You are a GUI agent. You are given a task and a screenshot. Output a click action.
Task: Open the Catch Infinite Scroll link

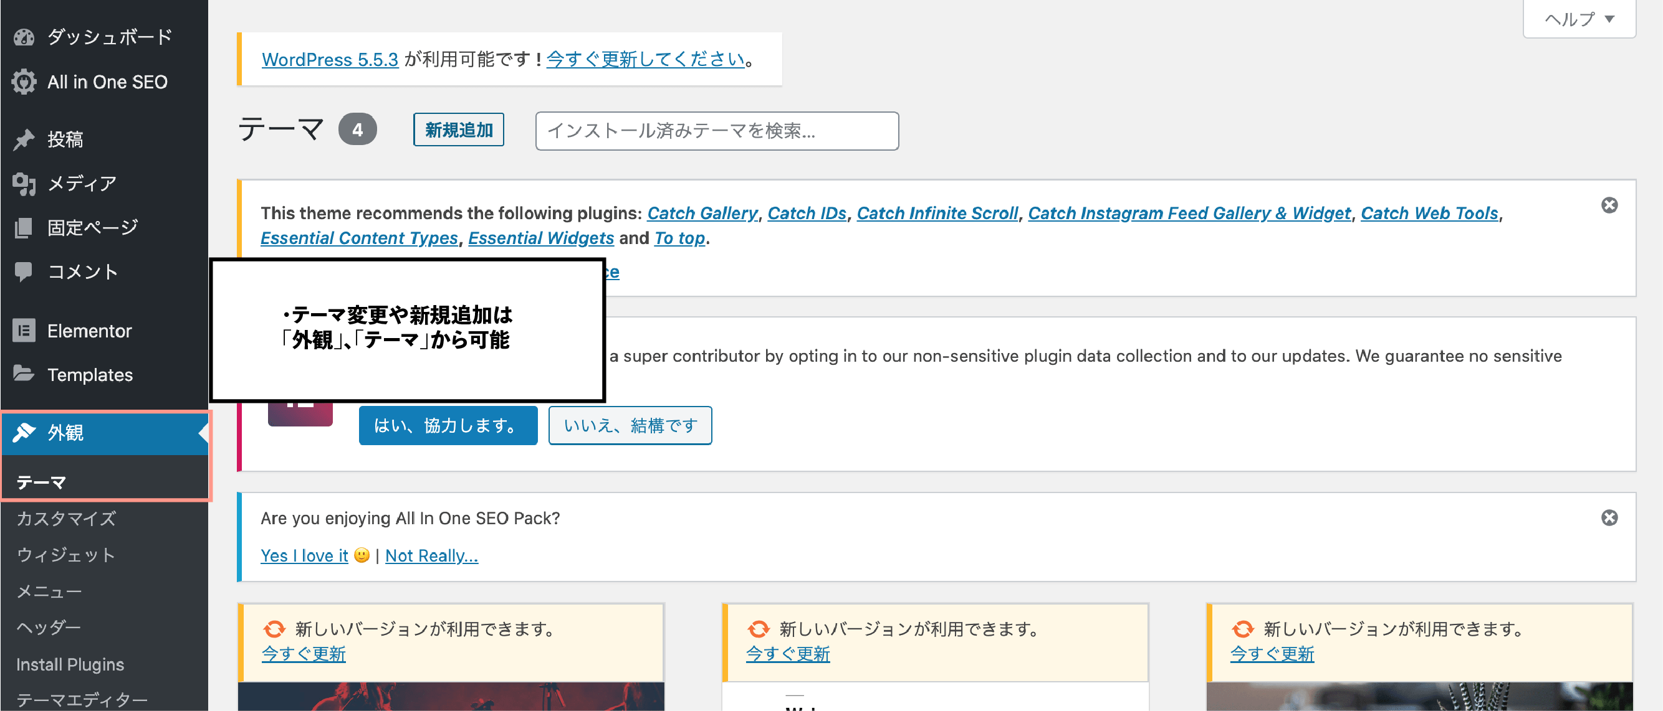937,213
